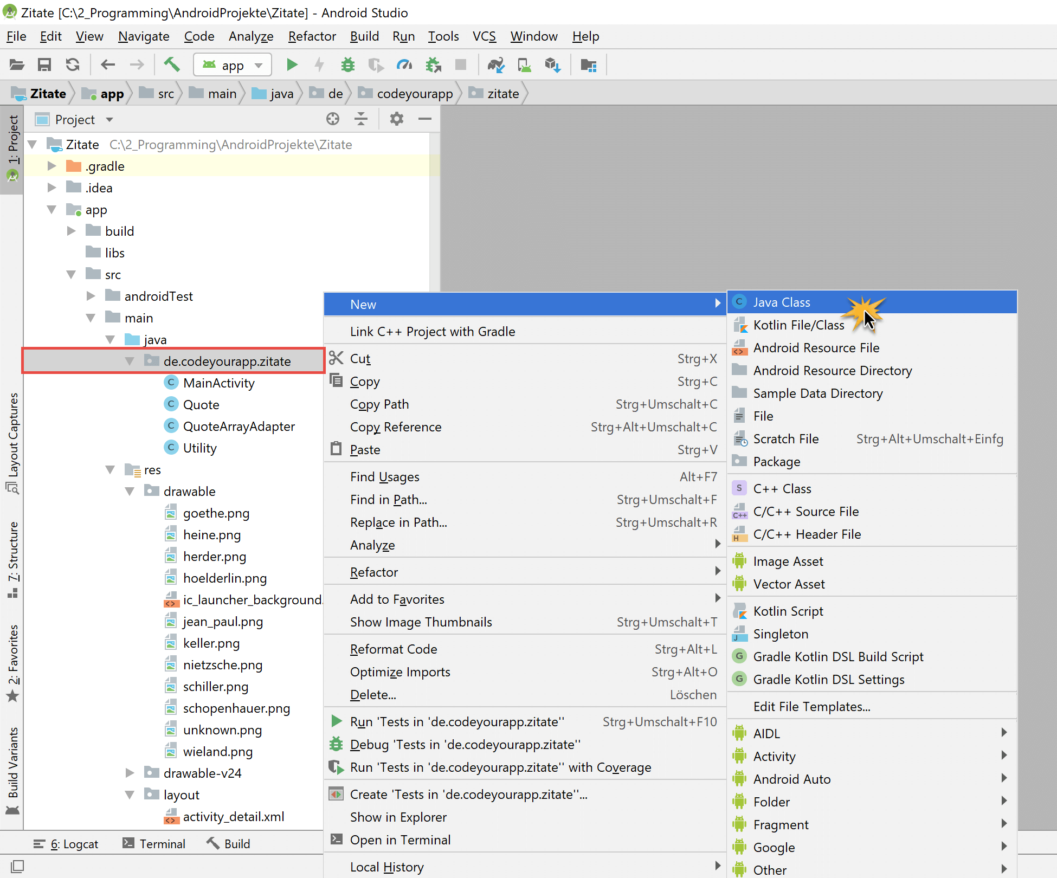The width and height of the screenshot is (1057, 878).
Task: Open the VCS menu
Action: coord(484,36)
